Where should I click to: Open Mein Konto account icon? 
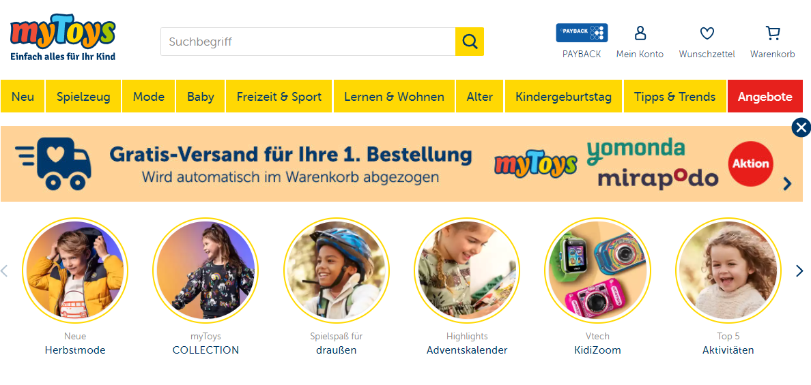coord(640,33)
